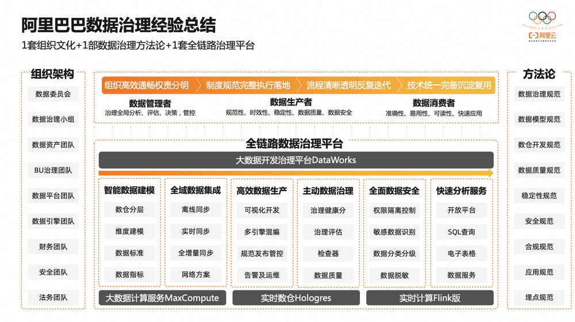The height and width of the screenshot is (322, 575).
Task: Click the 数据生产者 role heading
Action: (x=291, y=102)
